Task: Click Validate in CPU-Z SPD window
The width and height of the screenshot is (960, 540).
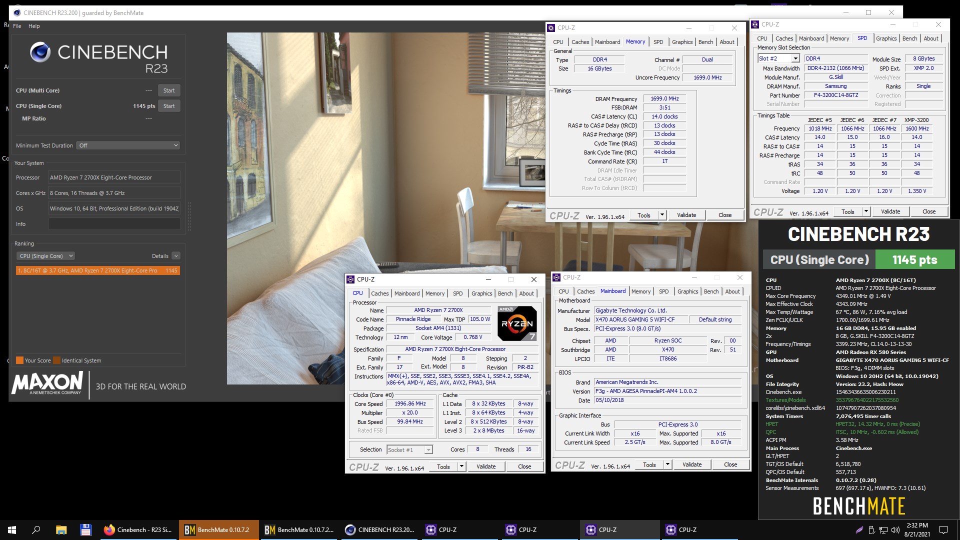Action: (890, 211)
